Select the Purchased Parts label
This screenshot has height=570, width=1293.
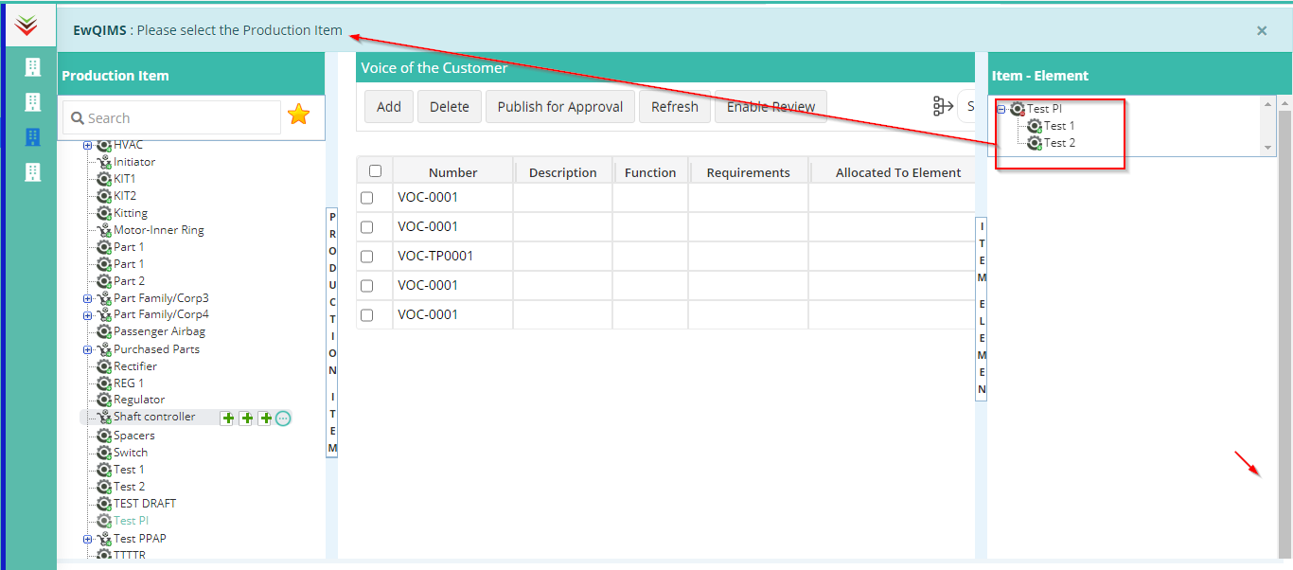(x=156, y=349)
